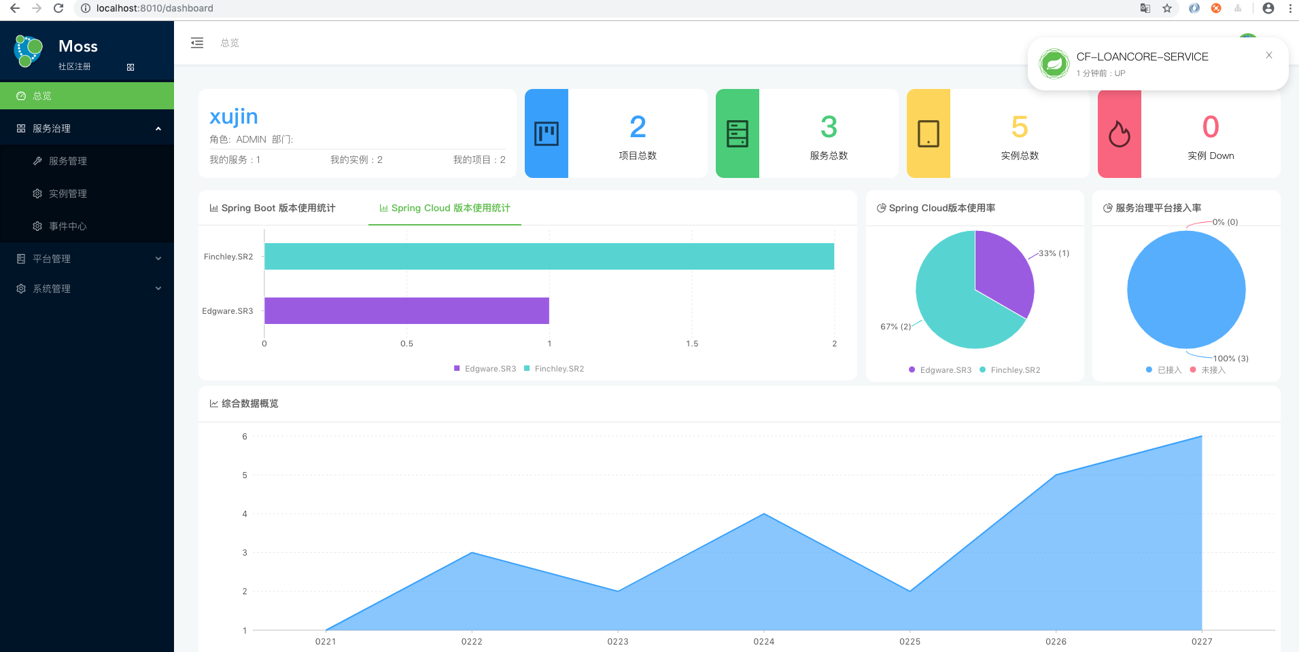Dismiss the CF-LOANCORE-SERVICE notification
This screenshot has width=1299, height=652.
pyautogui.click(x=1268, y=55)
